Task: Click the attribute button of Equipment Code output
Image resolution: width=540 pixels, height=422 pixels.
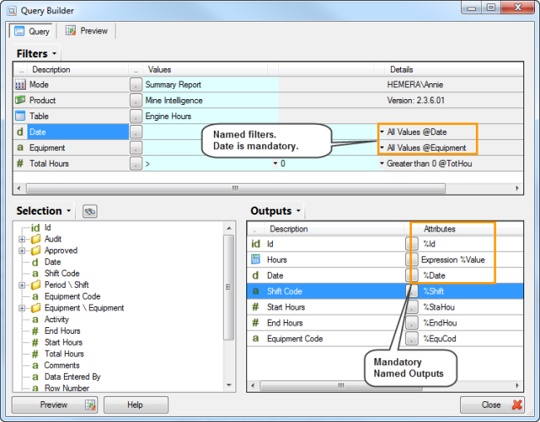Action: point(412,339)
